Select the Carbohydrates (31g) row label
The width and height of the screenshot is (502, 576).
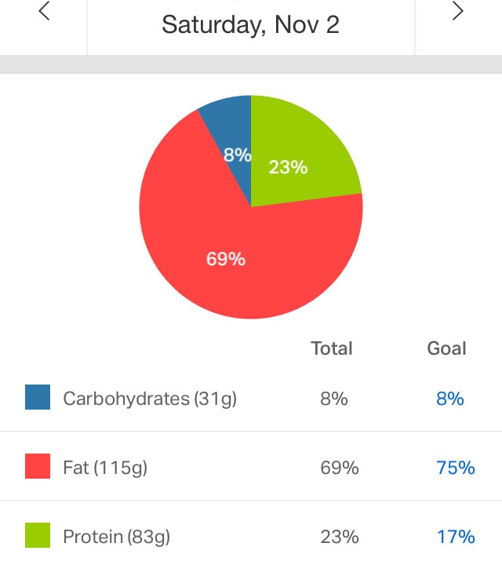pos(150,399)
